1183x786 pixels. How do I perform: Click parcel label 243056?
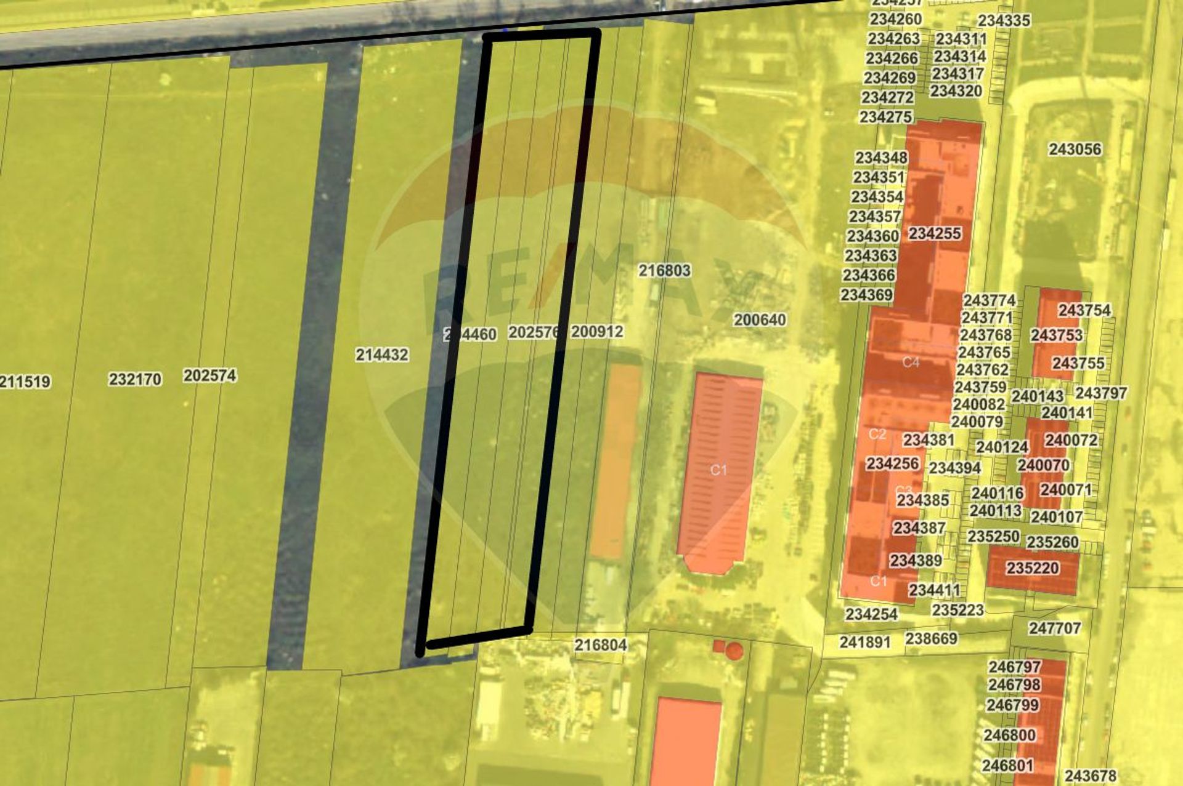click(x=1075, y=150)
